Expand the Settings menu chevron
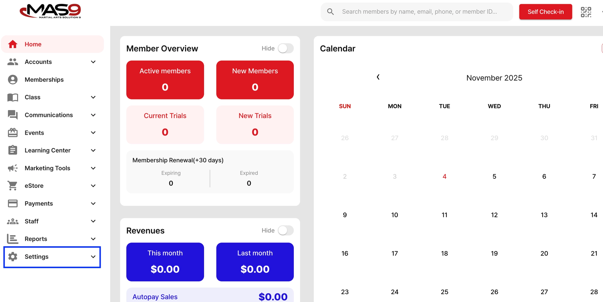This screenshot has height=302, width=603. click(x=93, y=257)
